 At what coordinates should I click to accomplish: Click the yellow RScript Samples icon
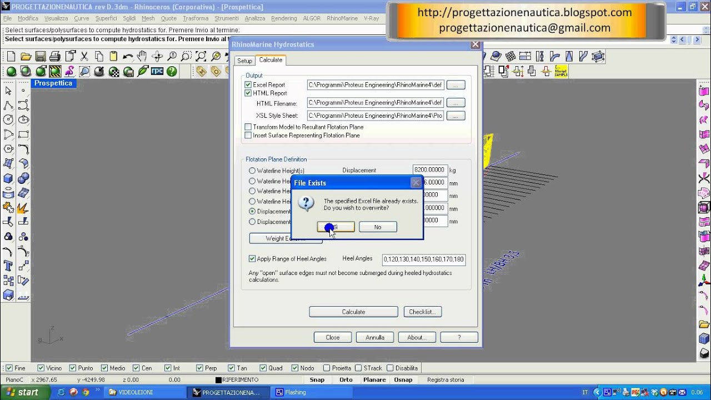point(561,71)
